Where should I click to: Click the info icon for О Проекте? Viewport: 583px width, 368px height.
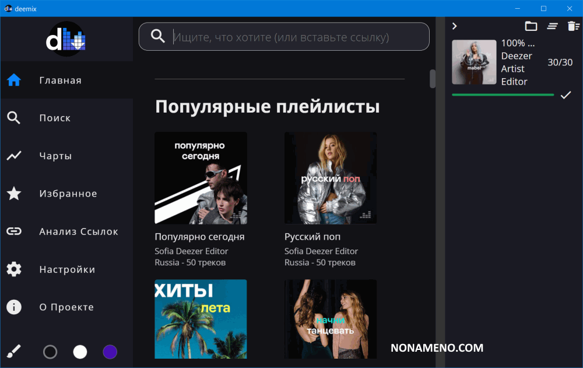point(14,307)
